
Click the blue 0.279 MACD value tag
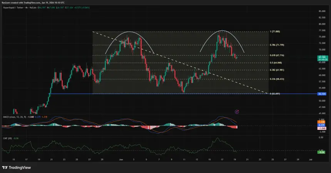[321, 125]
